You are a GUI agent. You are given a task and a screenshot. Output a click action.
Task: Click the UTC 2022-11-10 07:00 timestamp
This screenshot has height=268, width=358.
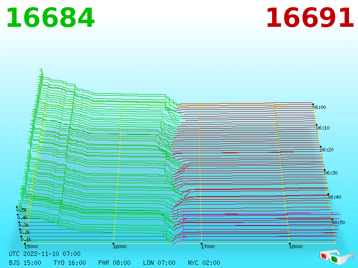point(45,254)
